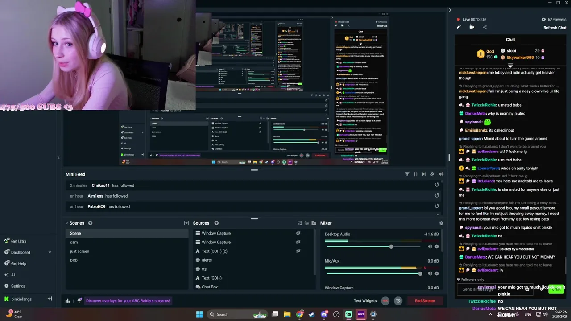Filter Mini Feed events
The height and width of the screenshot is (321, 571).
click(x=407, y=174)
